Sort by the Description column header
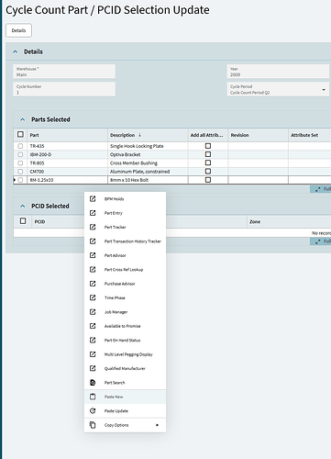The width and height of the screenshot is (331, 459). (123, 135)
